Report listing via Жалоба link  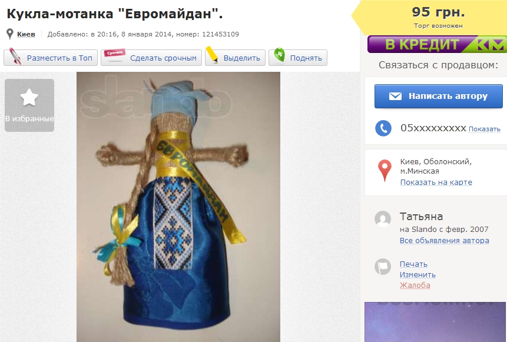click(x=415, y=285)
